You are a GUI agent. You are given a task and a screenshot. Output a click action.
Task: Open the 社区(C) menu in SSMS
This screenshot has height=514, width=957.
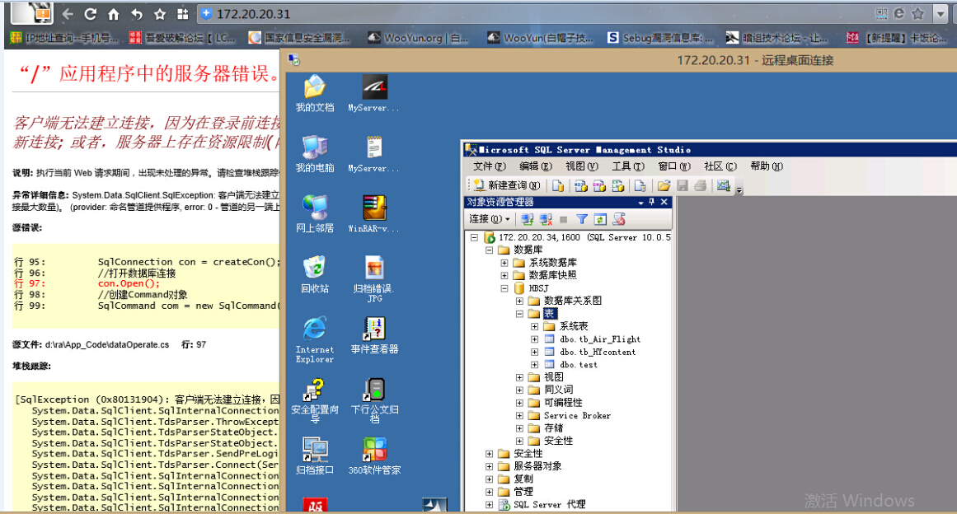(x=720, y=166)
